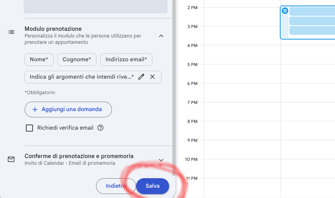Collapse the Modulo prenotazione section
The image size is (335, 198).
[161, 36]
